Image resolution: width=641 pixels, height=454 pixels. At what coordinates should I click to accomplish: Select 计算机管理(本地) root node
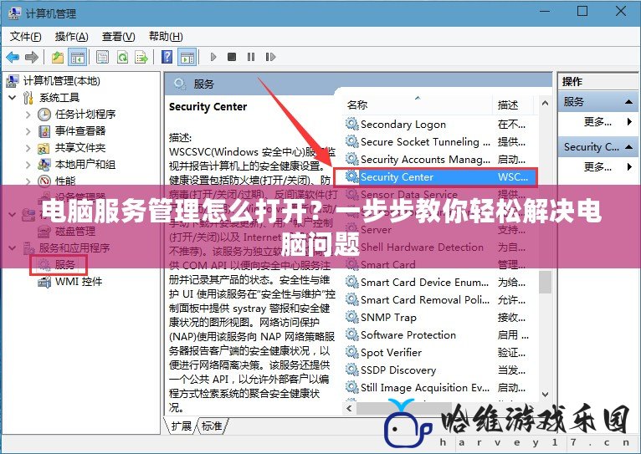(61, 81)
